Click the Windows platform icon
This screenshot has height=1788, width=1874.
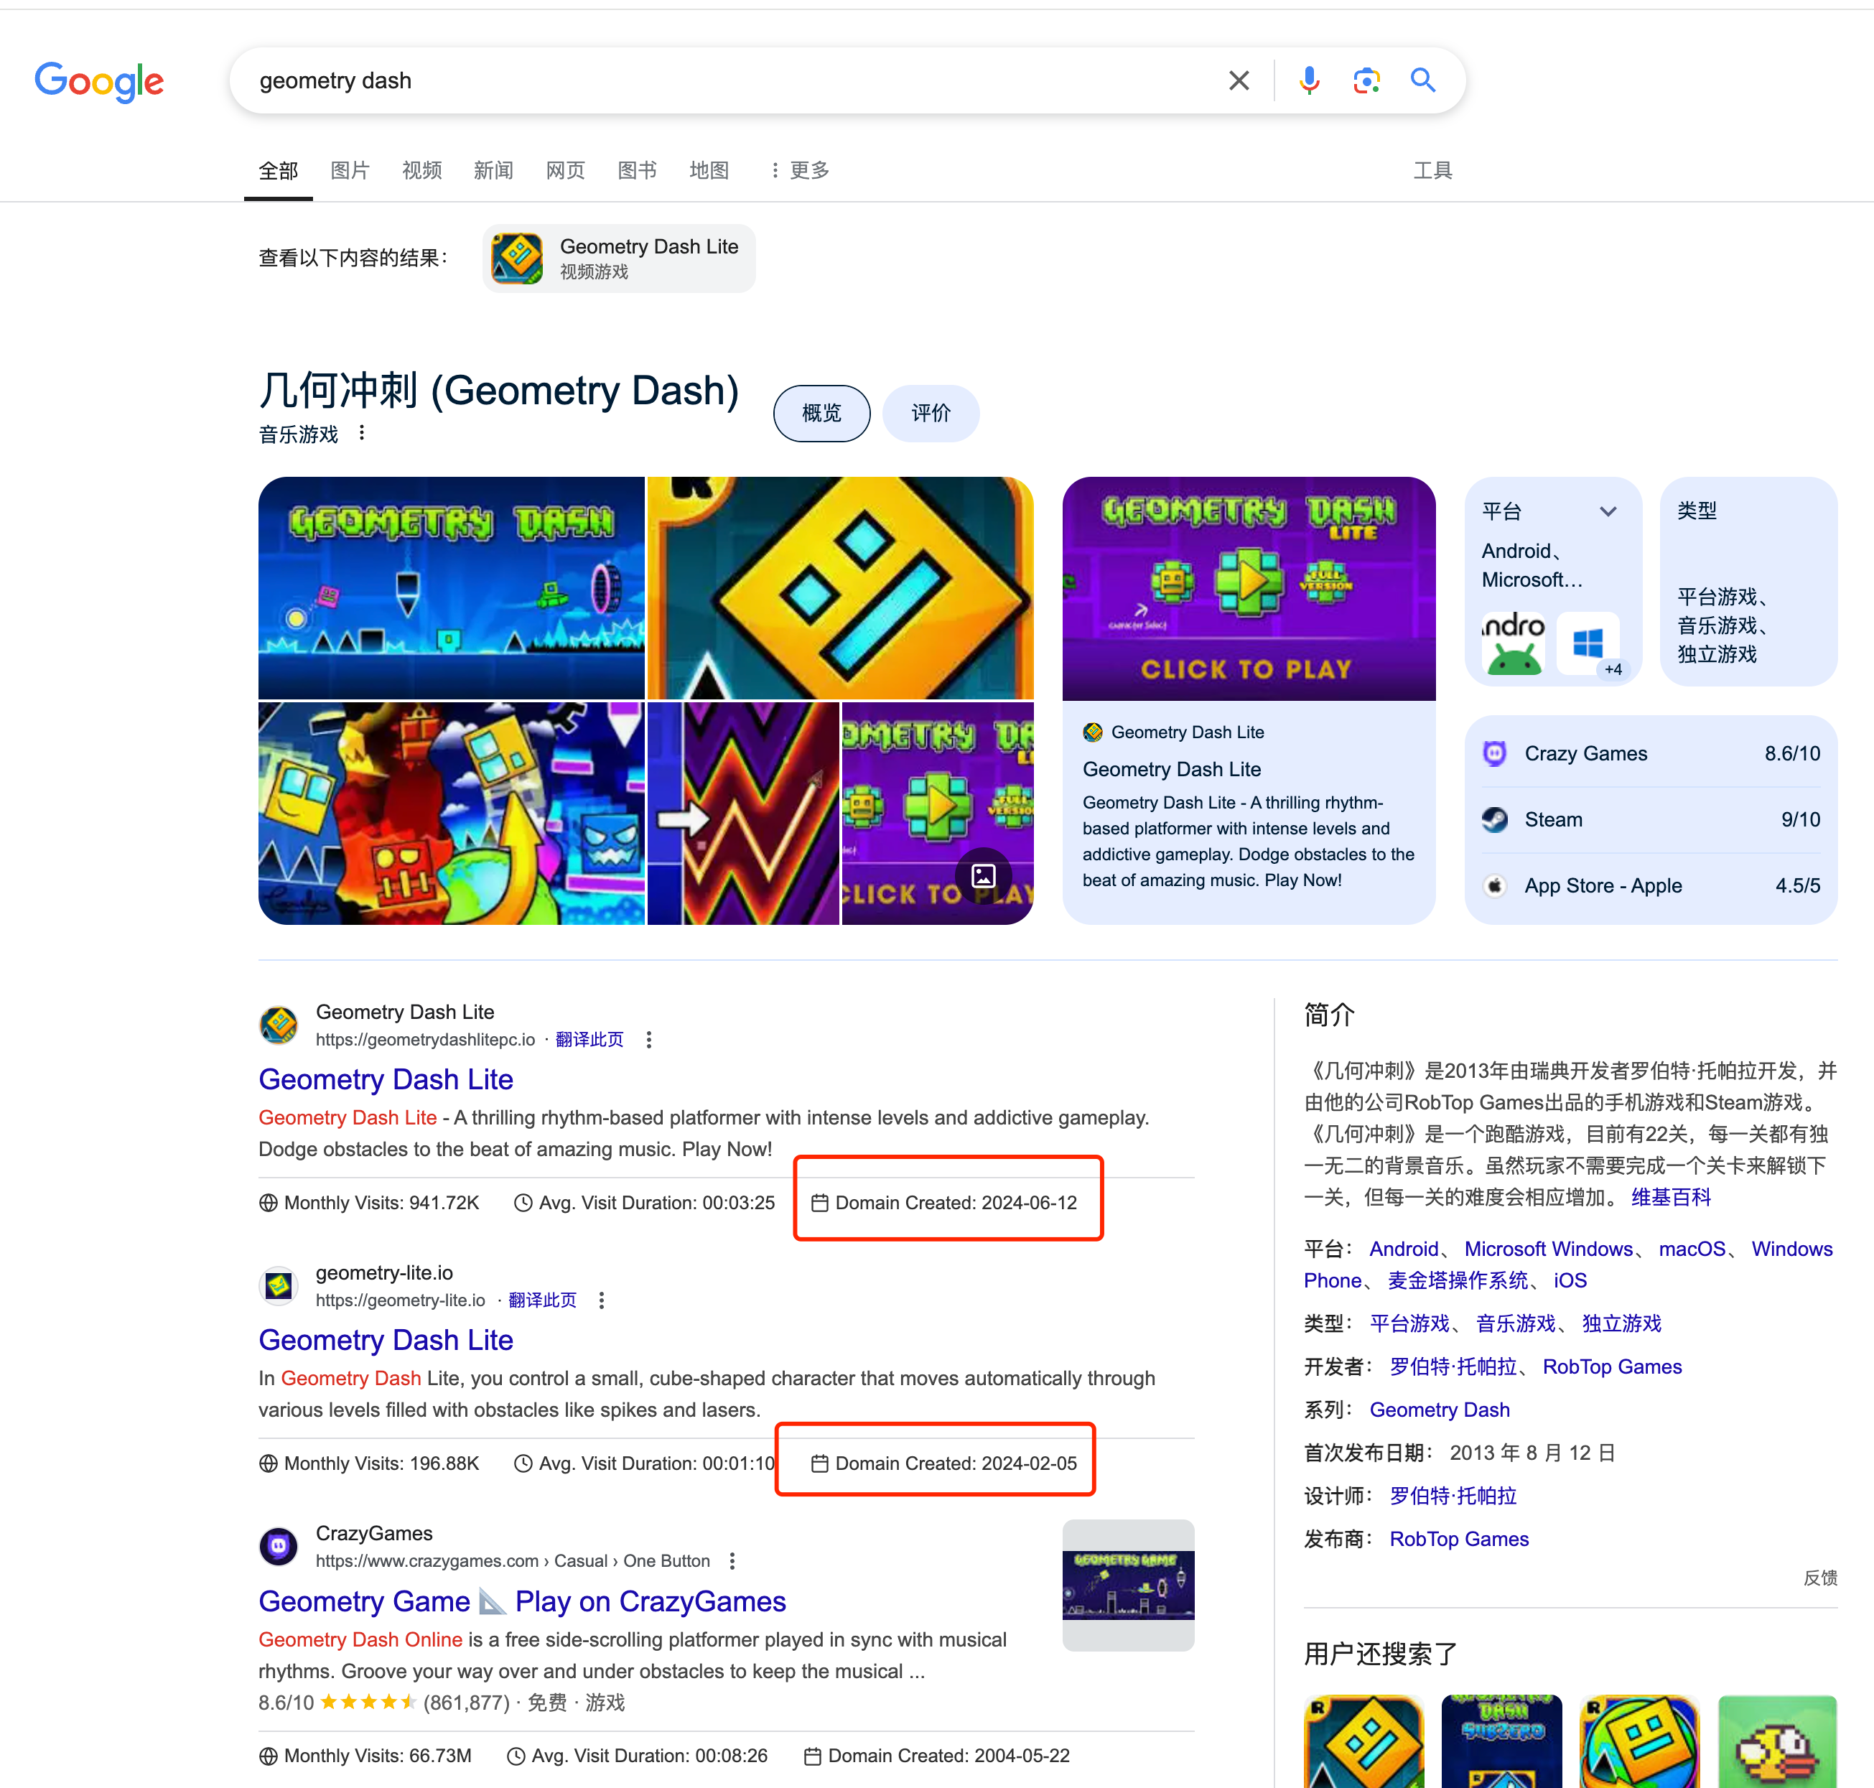[1587, 644]
